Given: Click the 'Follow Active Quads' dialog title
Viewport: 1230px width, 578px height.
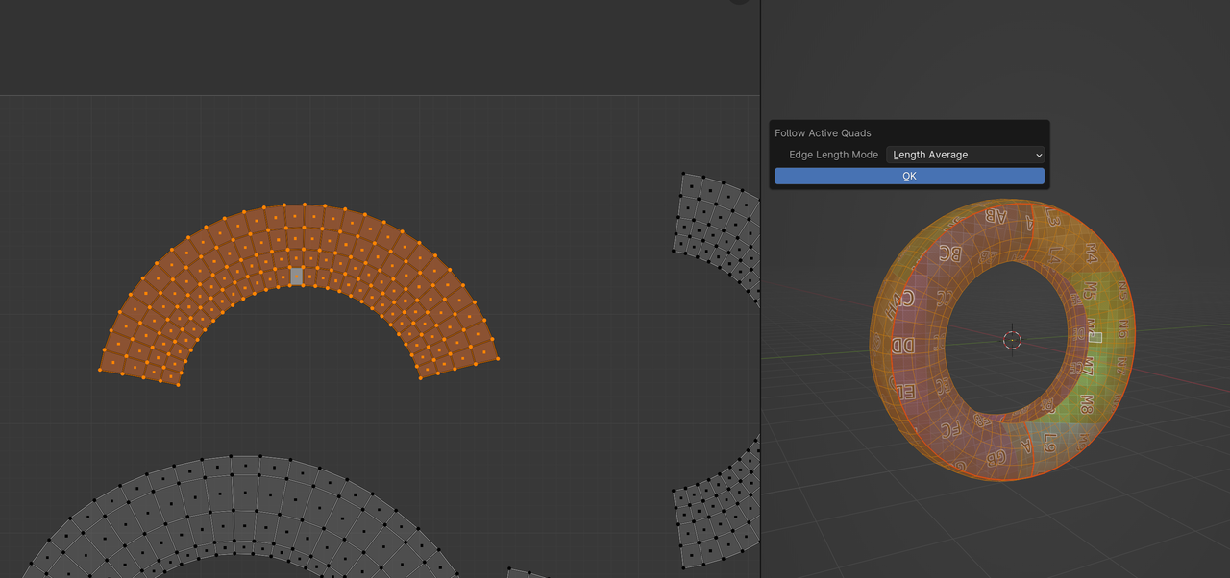Looking at the screenshot, I should [x=823, y=133].
